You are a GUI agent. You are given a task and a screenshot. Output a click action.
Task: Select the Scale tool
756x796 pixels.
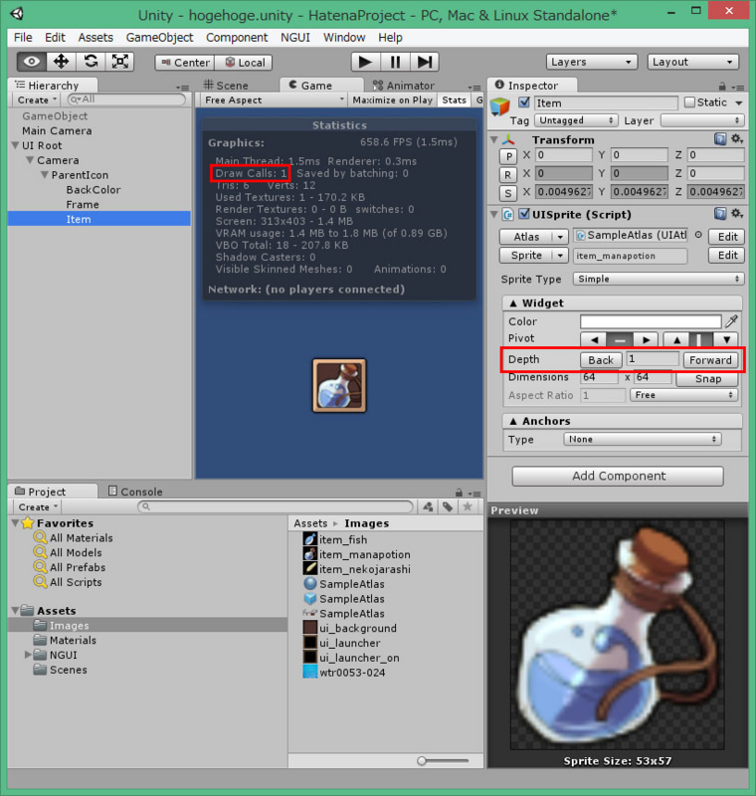point(119,62)
